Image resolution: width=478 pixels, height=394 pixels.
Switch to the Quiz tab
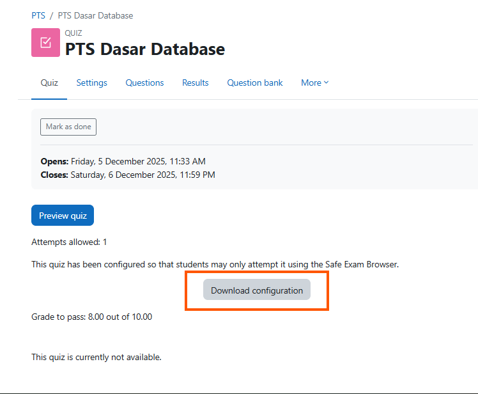49,83
